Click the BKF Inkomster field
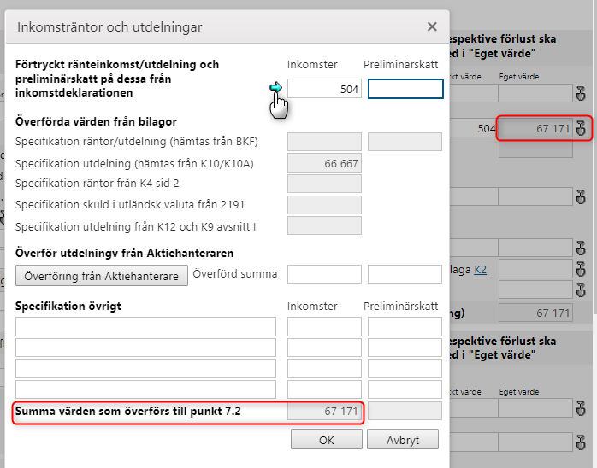Screen dimensions: 597x468 point(324,142)
